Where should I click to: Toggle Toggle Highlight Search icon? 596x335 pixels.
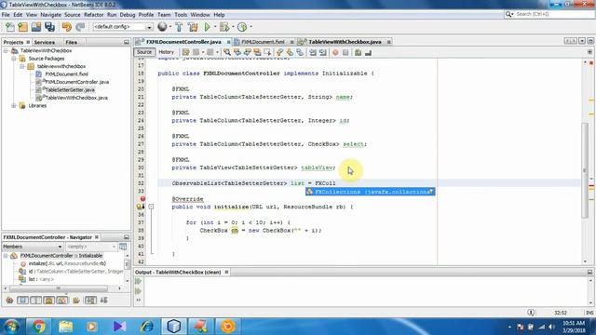pyautogui.click(x=257, y=52)
